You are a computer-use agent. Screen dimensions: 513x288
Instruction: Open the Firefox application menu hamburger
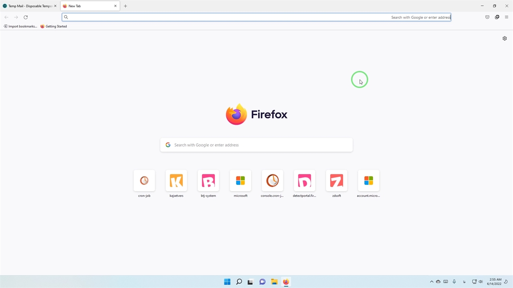tap(507, 17)
